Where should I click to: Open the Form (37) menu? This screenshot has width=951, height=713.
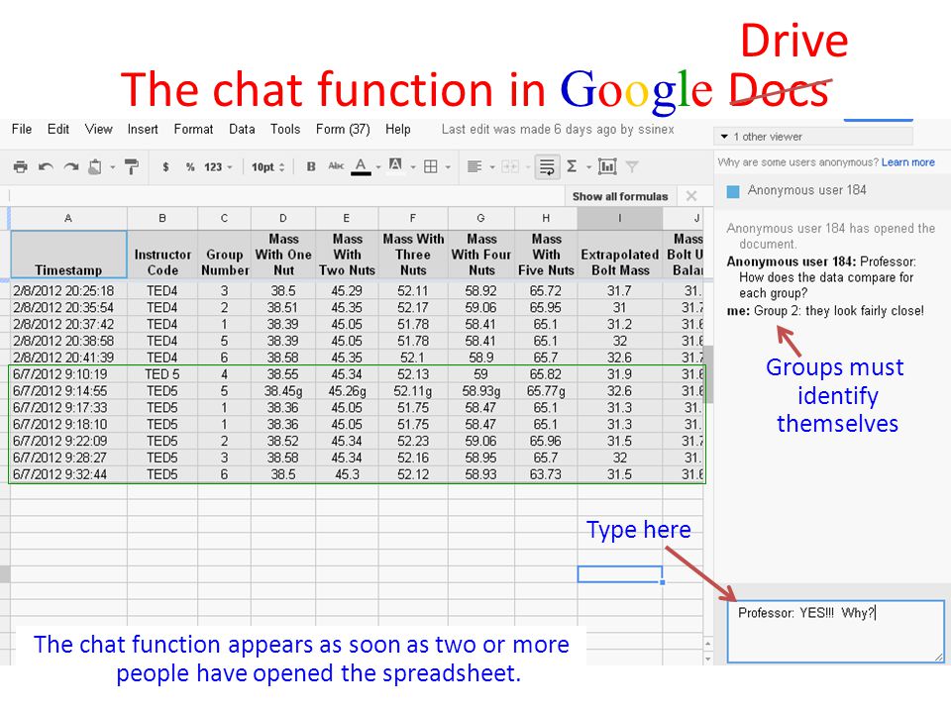343,129
